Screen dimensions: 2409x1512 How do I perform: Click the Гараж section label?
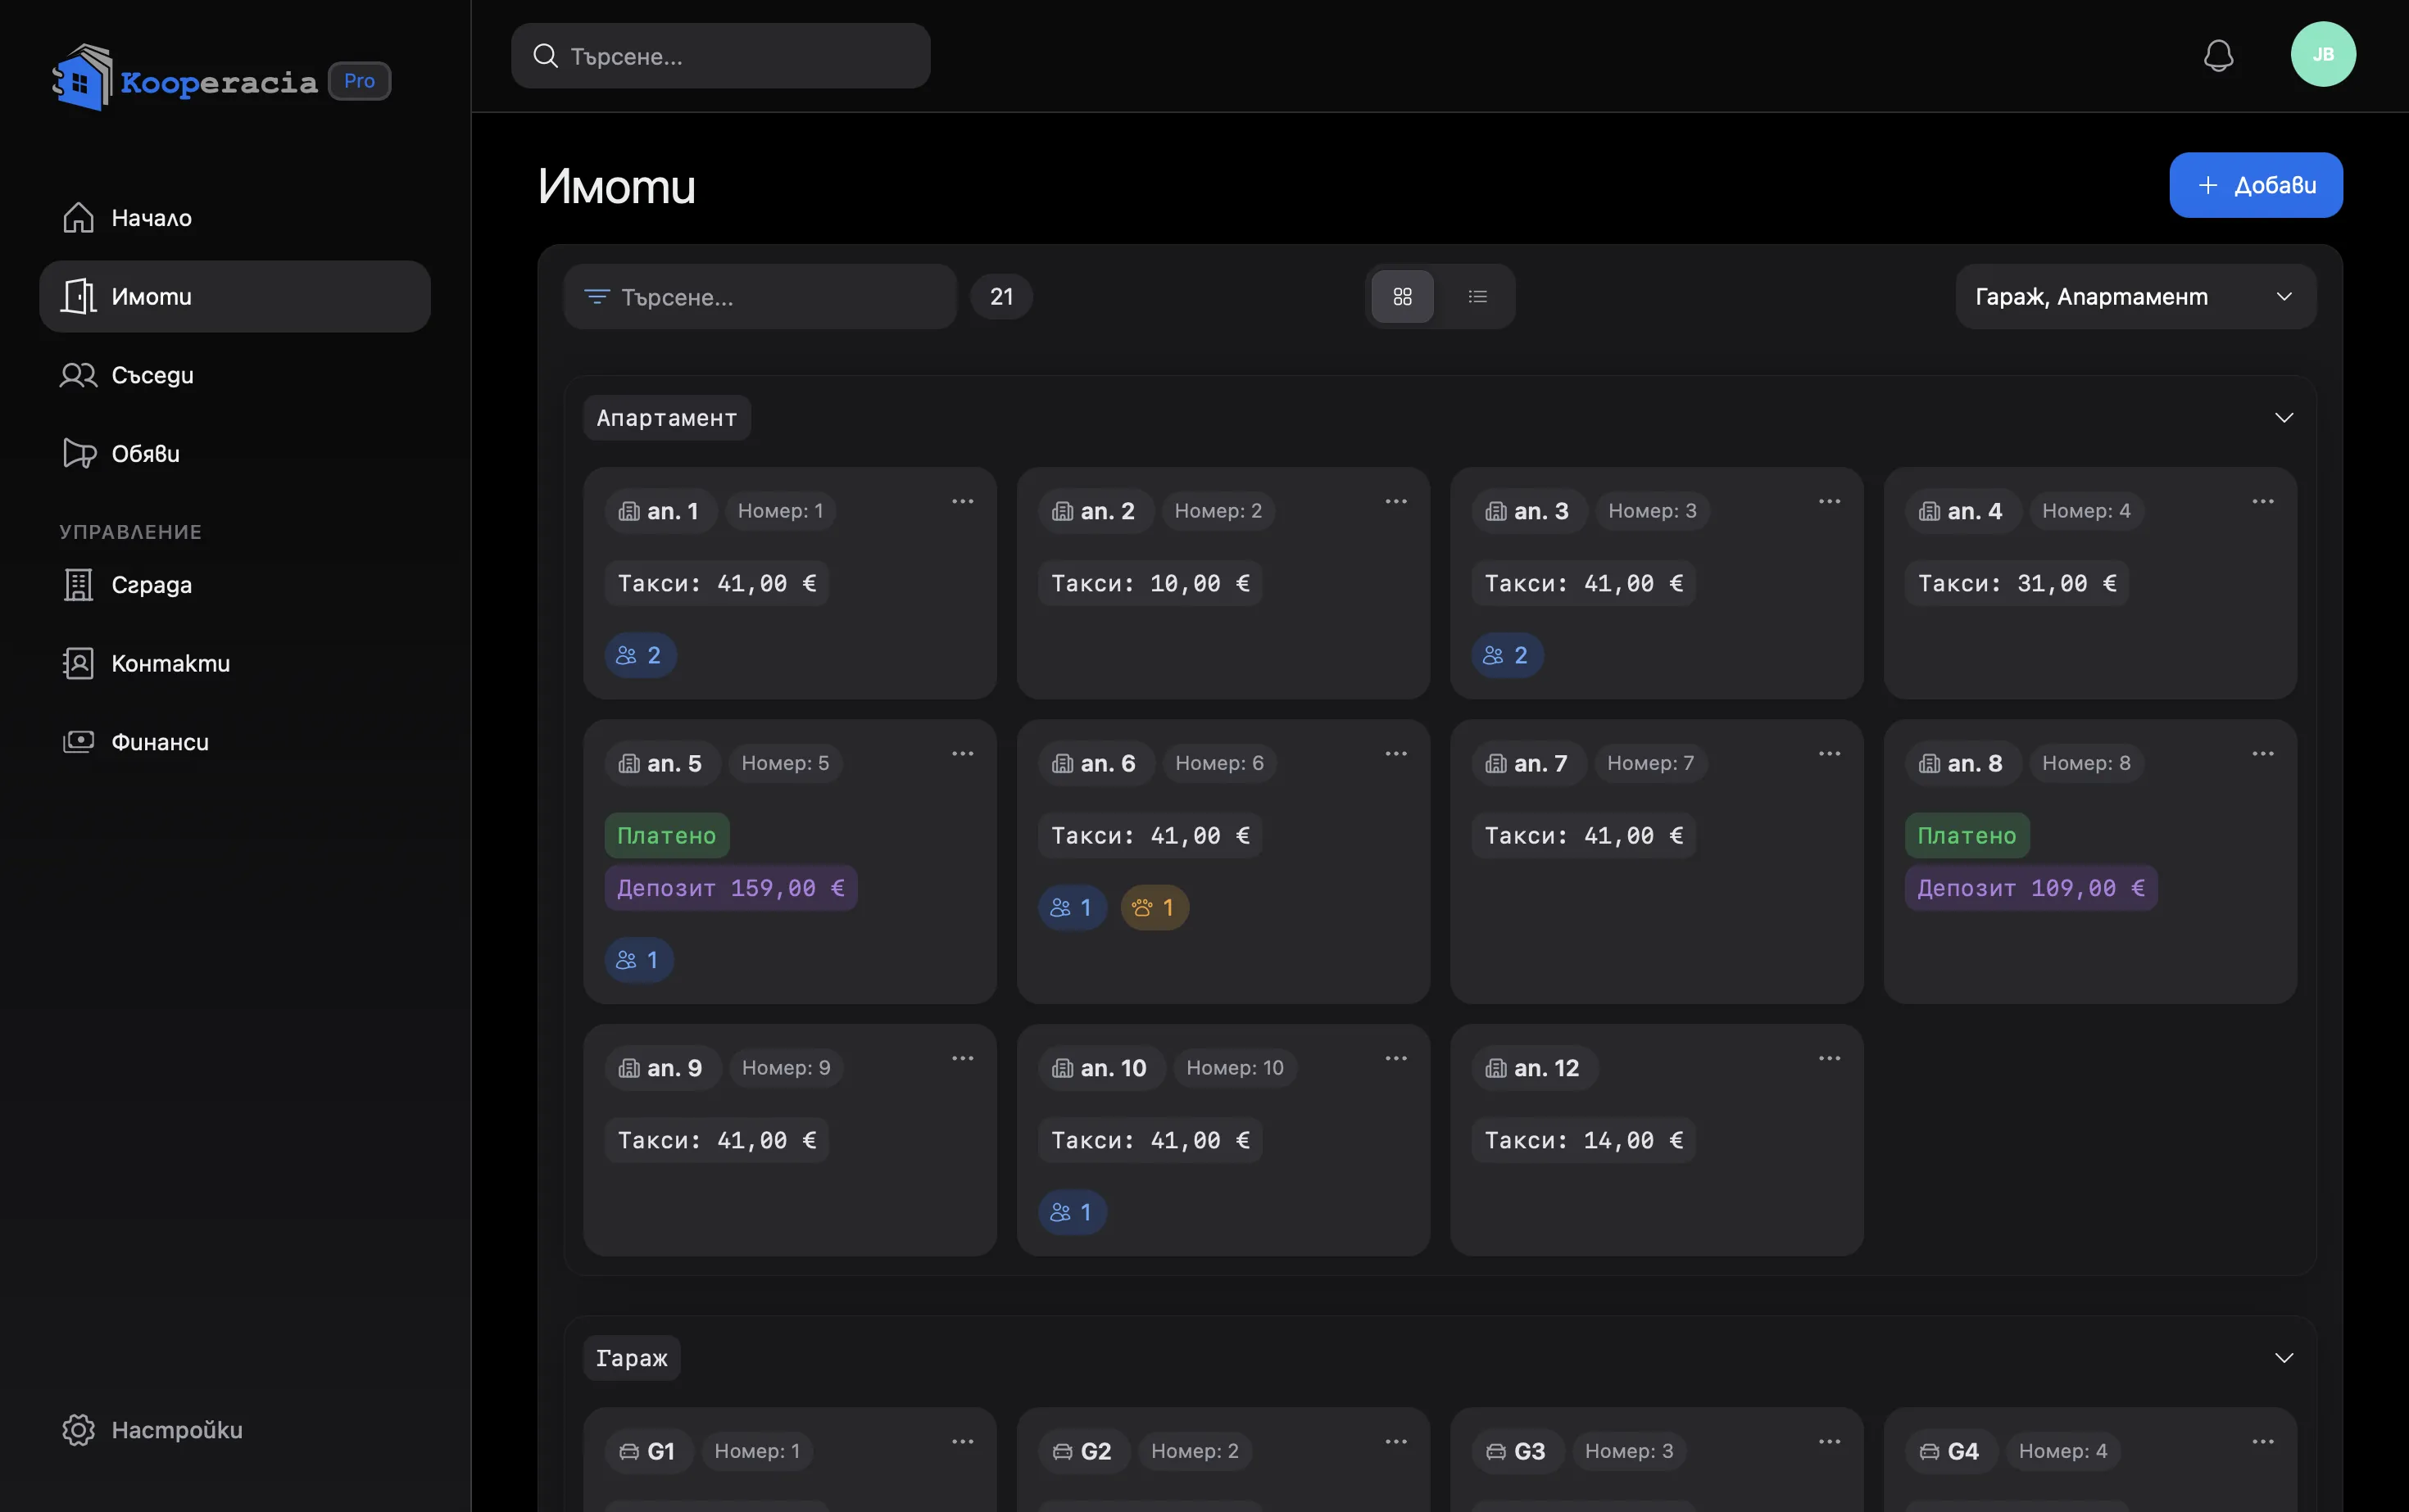coord(631,1357)
